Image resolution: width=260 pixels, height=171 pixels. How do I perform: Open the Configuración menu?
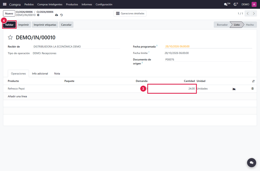coord(104,5)
